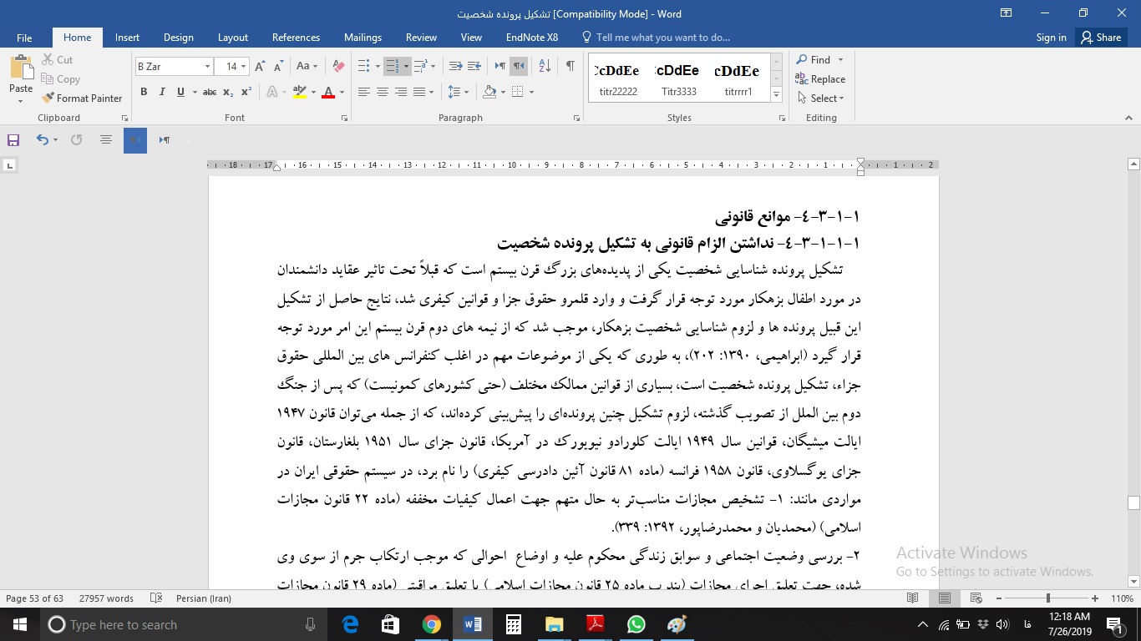Open the font name dropdown
1141x641 pixels.
(206, 65)
